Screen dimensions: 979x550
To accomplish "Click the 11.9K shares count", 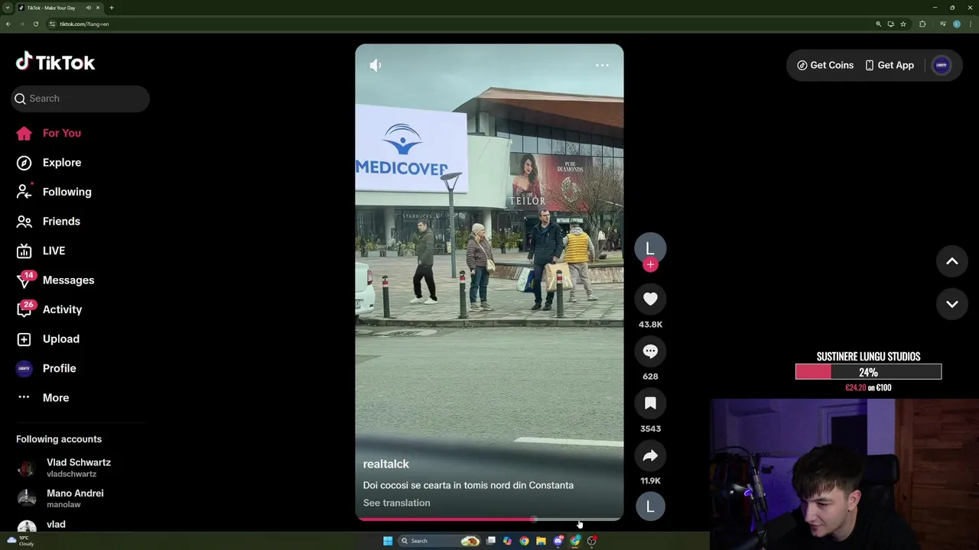I will pyautogui.click(x=650, y=480).
